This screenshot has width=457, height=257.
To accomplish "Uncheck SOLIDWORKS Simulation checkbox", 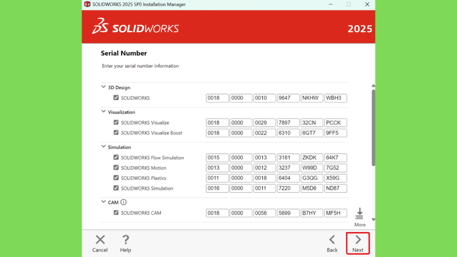I will coord(116,188).
